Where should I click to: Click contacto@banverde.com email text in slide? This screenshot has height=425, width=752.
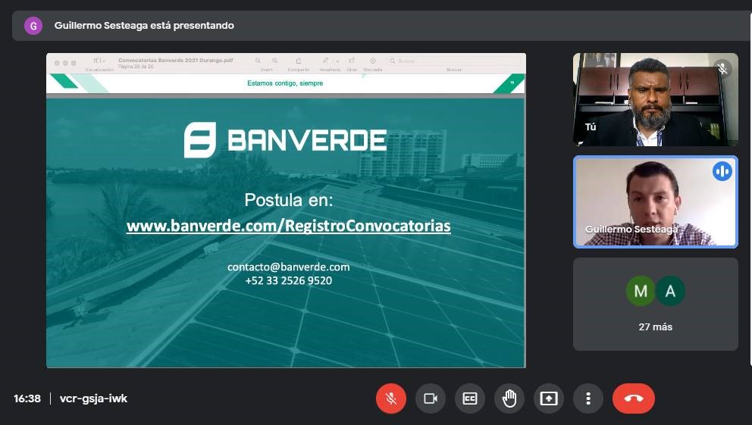[288, 267]
